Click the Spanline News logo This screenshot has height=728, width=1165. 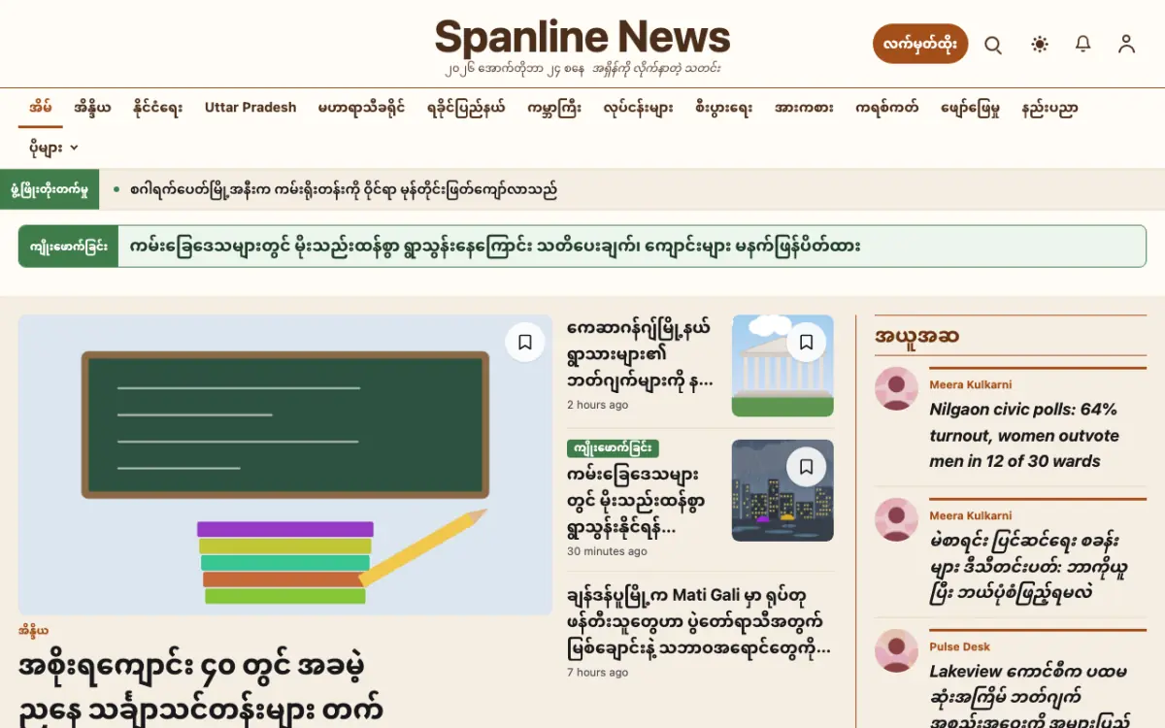(x=582, y=37)
